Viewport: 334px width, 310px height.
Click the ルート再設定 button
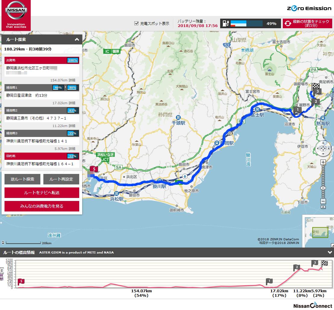(x=61, y=179)
